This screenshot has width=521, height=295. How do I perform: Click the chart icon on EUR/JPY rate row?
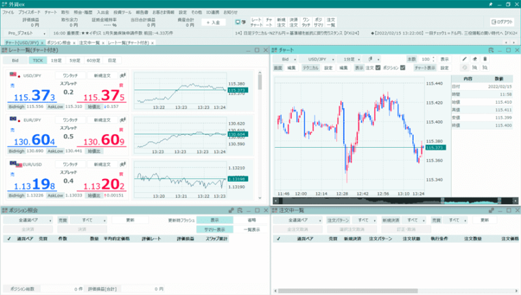click(123, 119)
